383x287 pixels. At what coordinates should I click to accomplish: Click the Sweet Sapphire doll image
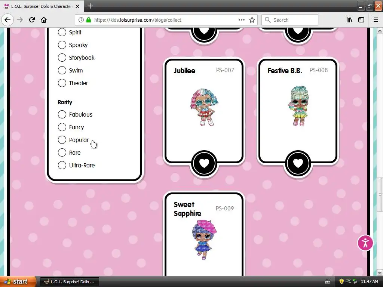tap(204, 240)
